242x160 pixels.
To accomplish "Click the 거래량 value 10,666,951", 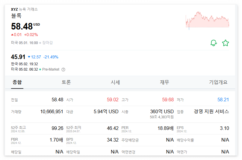I will [52, 112].
